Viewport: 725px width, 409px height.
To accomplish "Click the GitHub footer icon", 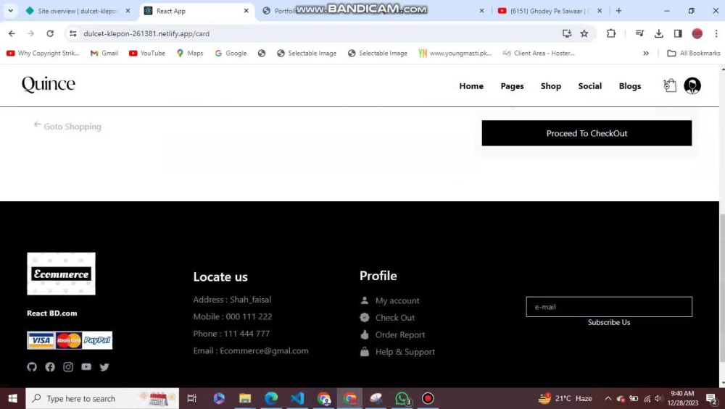I will [31, 367].
